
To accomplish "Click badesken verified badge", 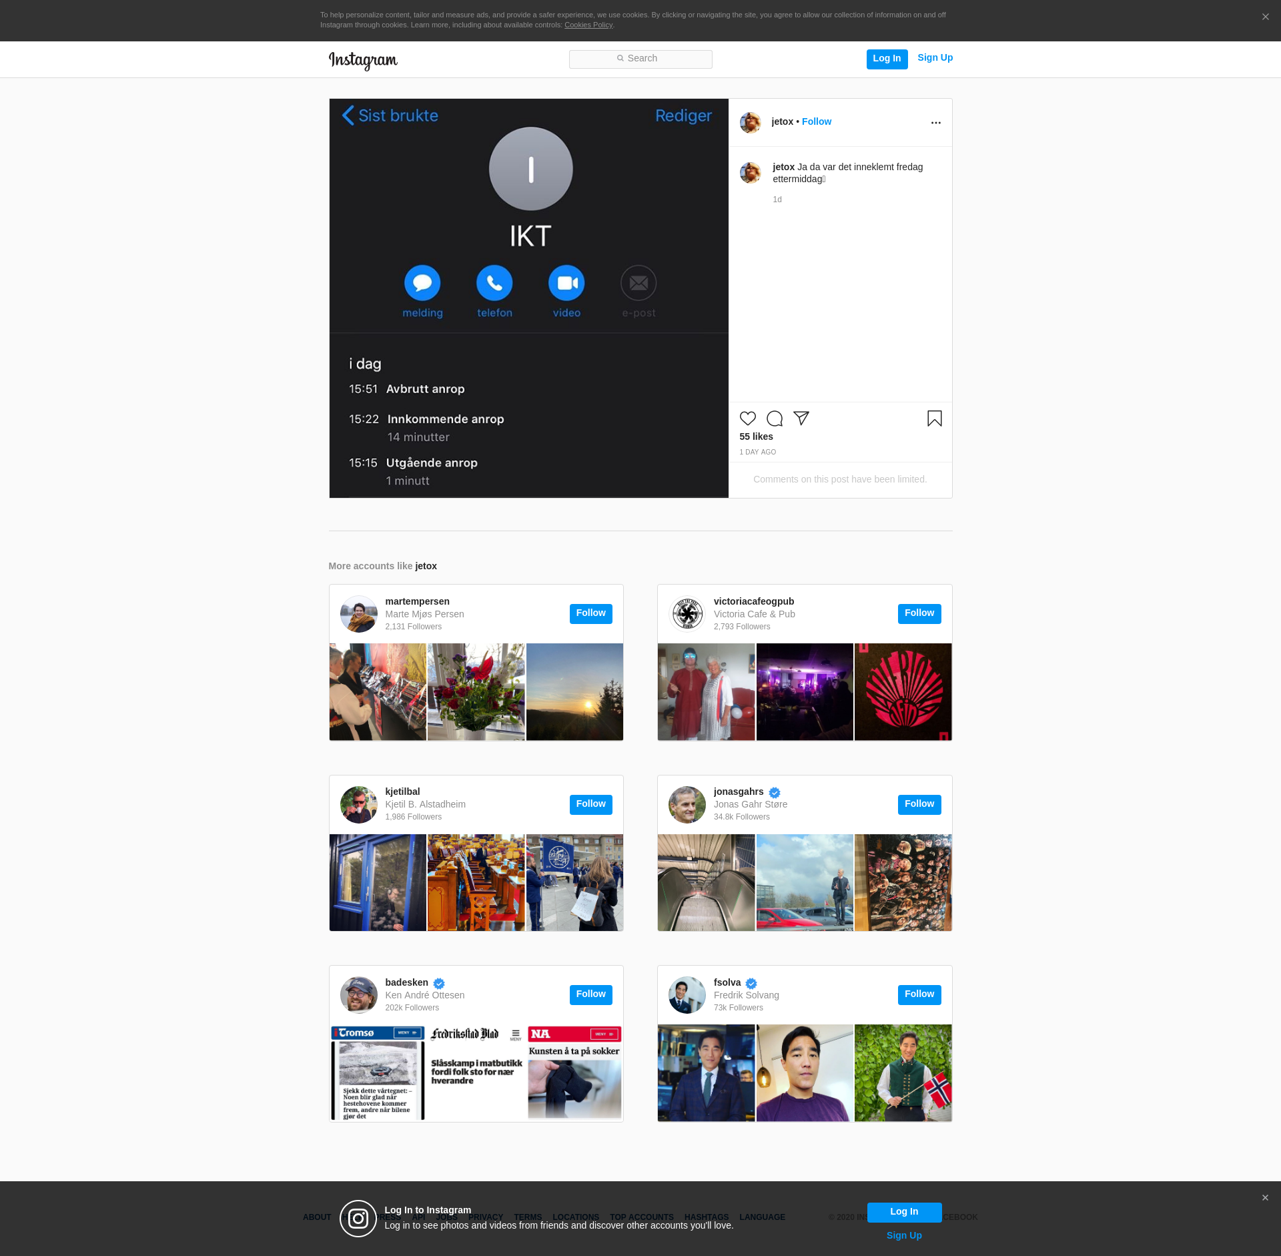I will pyautogui.click(x=439, y=983).
